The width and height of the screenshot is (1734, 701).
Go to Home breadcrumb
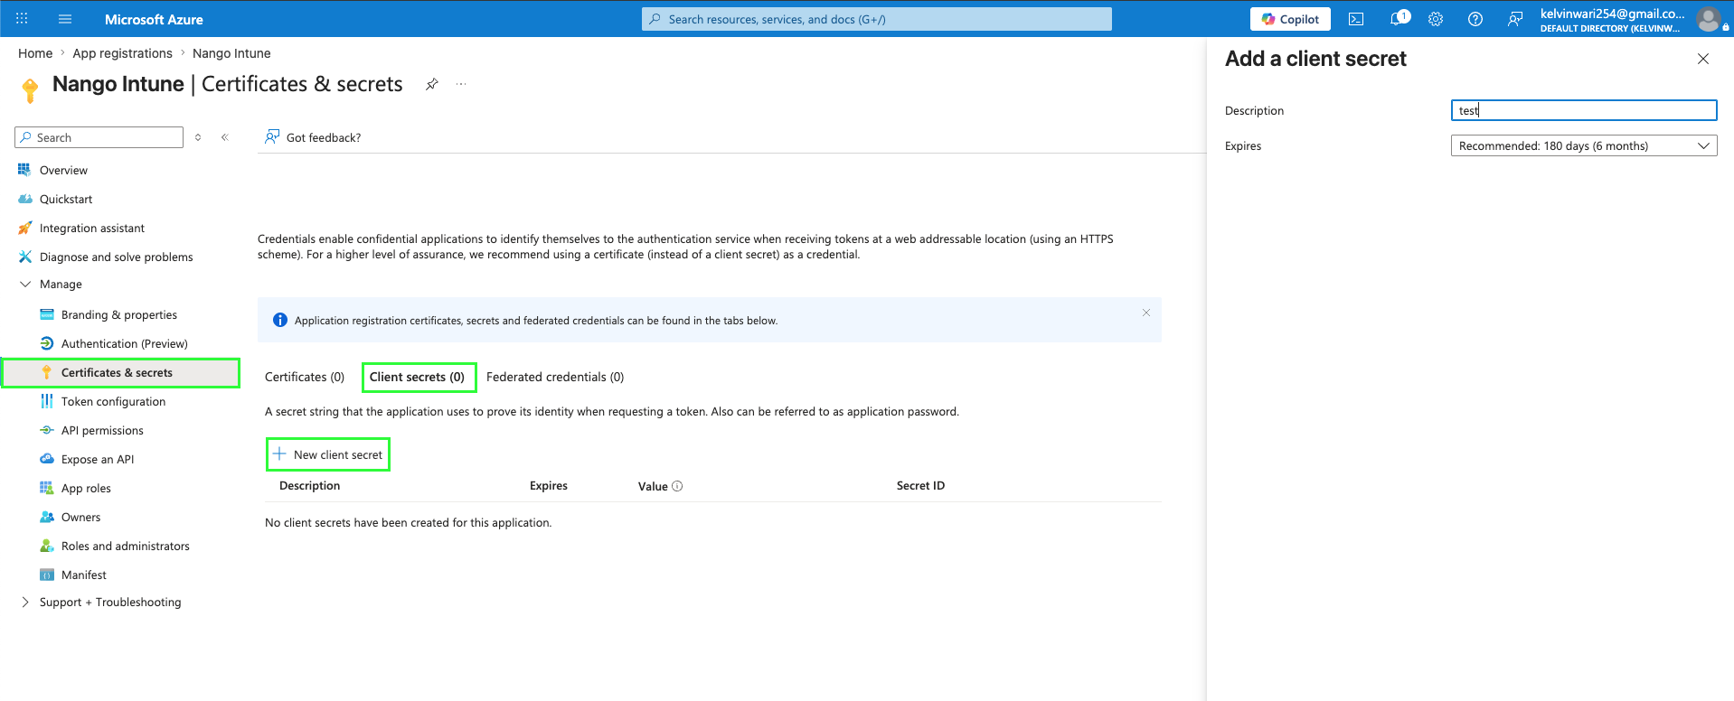coord(35,53)
